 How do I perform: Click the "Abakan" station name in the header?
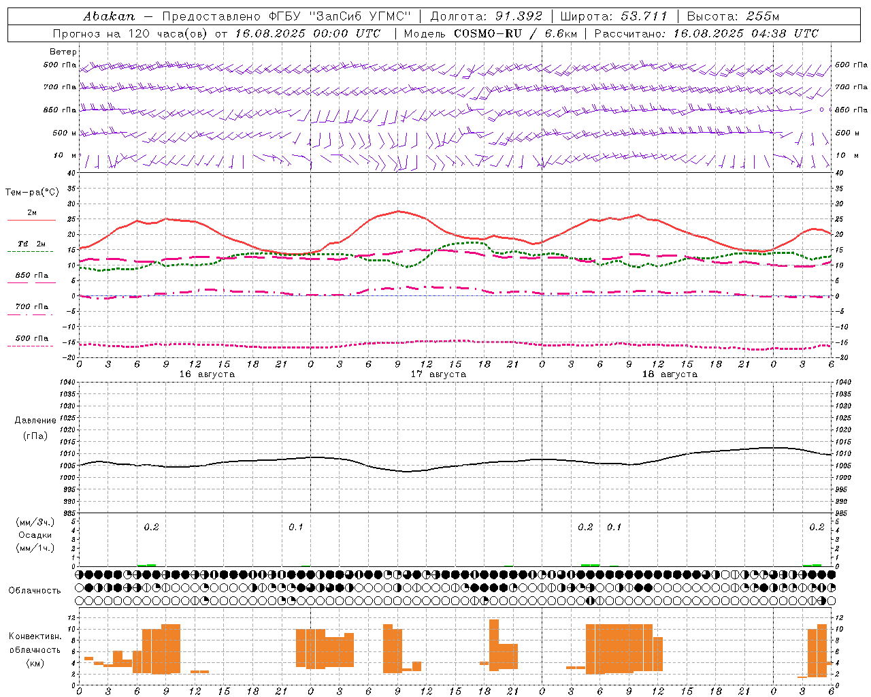[109, 16]
